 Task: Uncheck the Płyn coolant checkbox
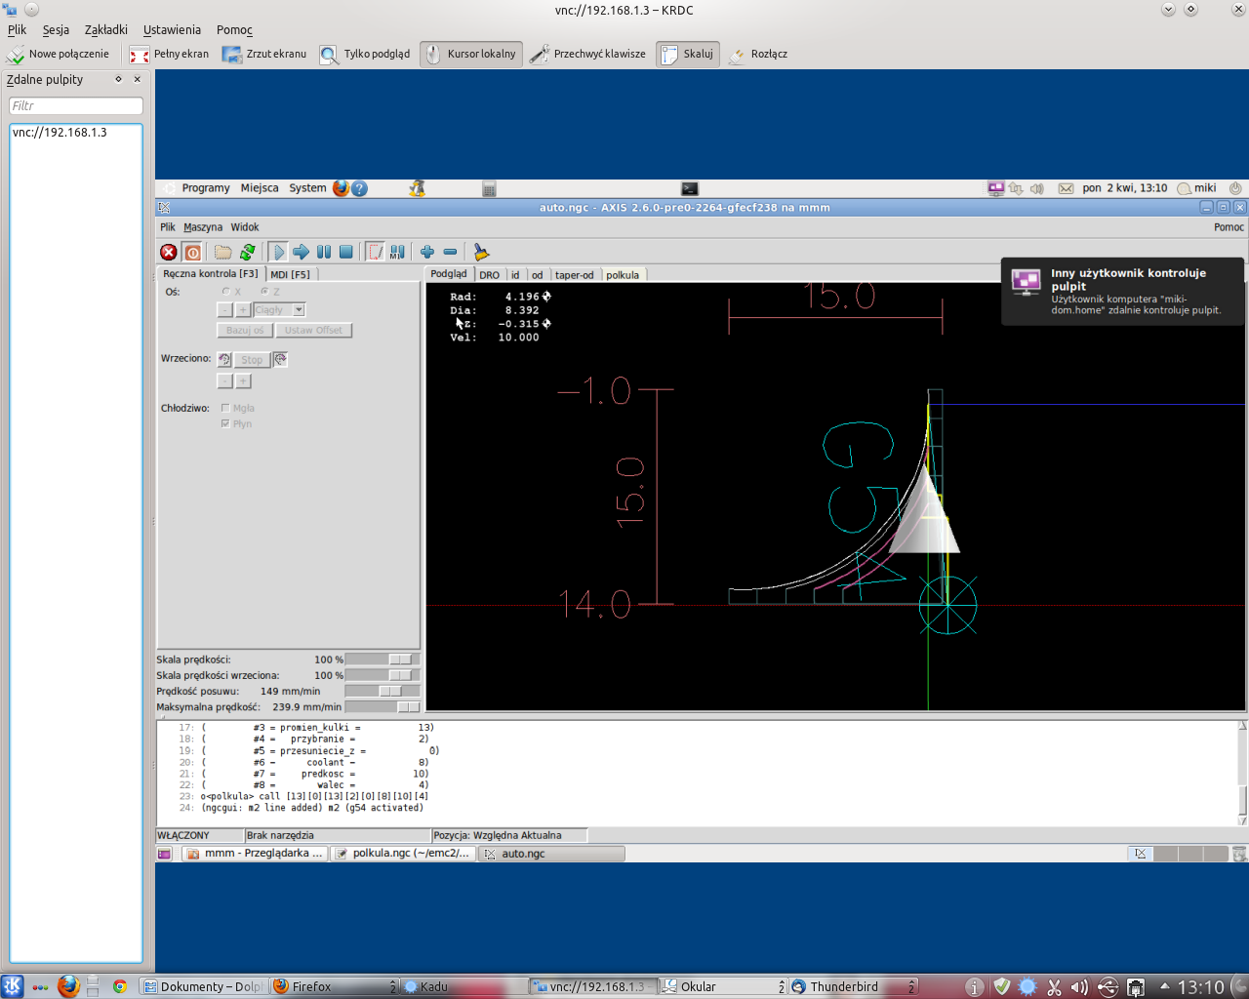225,423
